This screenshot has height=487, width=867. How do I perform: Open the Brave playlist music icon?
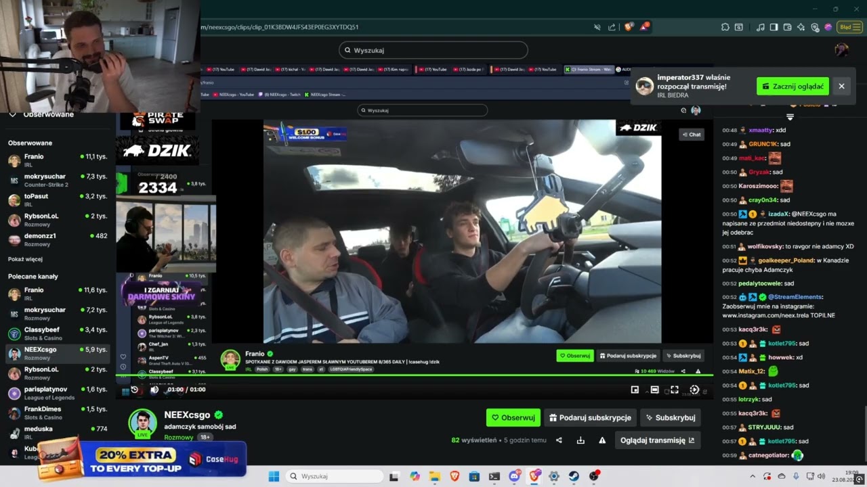[x=760, y=27]
